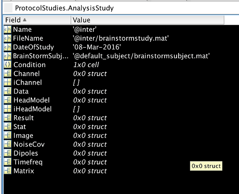The image size is (239, 194).
Task: Click the char icon beside DateOfStudy
Action: [x=7, y=47]
